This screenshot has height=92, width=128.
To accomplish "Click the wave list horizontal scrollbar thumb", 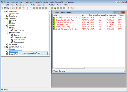I will pyautogui.click(x=70, y=68).
